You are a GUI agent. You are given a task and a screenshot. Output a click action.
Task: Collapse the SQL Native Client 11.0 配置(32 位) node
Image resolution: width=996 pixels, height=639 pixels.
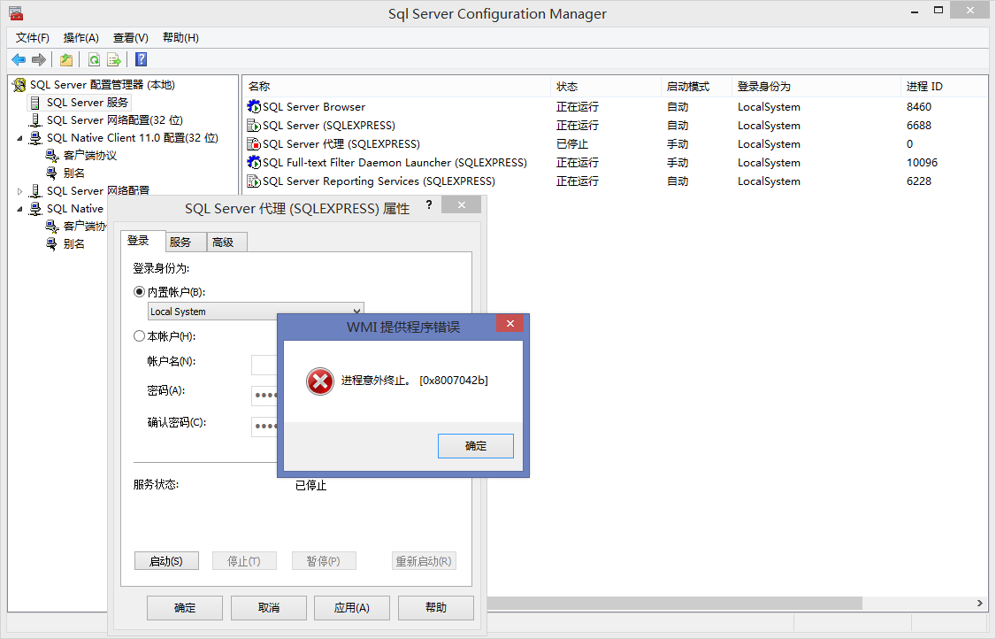[x=19, y=138]
